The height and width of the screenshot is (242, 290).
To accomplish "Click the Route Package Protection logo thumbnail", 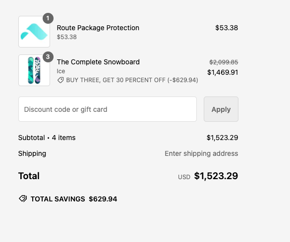I will point(34,32).
